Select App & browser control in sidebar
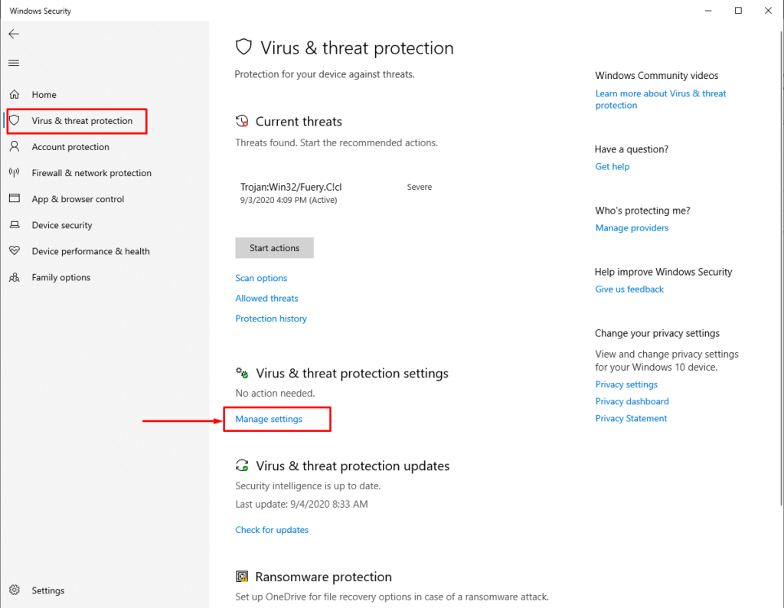The image size is (784, 608). point(78,199)
